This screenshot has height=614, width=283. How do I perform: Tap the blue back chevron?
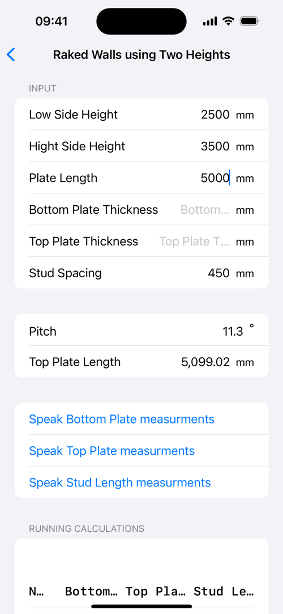tap(11, 54)
